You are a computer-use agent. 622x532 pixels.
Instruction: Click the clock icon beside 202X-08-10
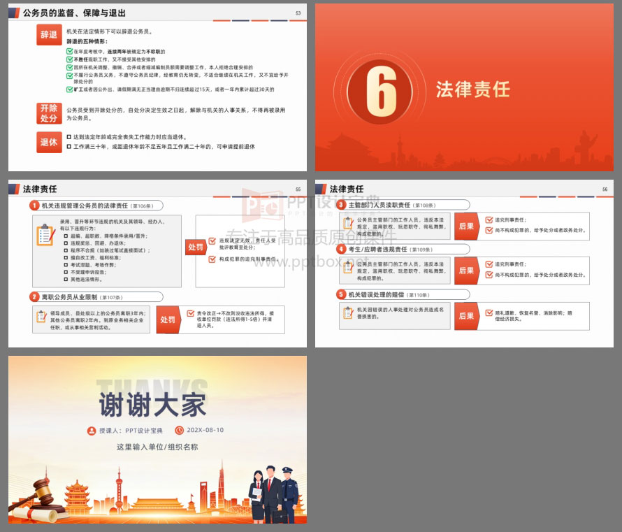(x=180, y=431)
